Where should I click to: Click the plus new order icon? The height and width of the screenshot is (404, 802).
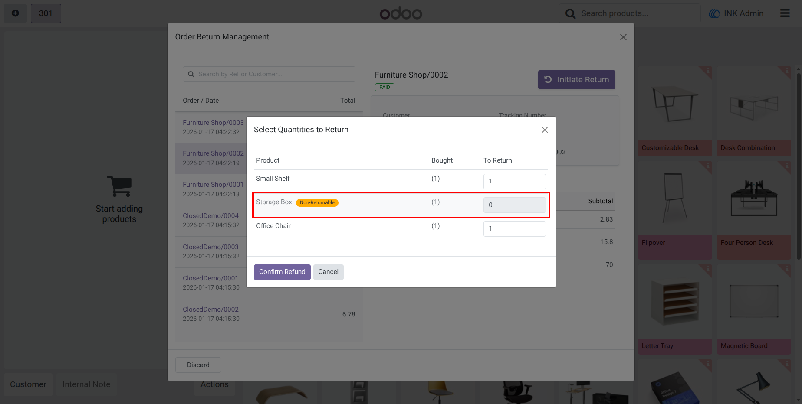coord(15,13)
